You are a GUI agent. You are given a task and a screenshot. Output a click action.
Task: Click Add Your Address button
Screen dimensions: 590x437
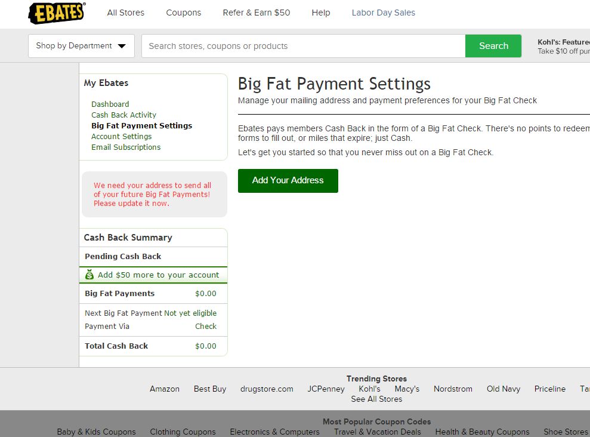point(288,181)
